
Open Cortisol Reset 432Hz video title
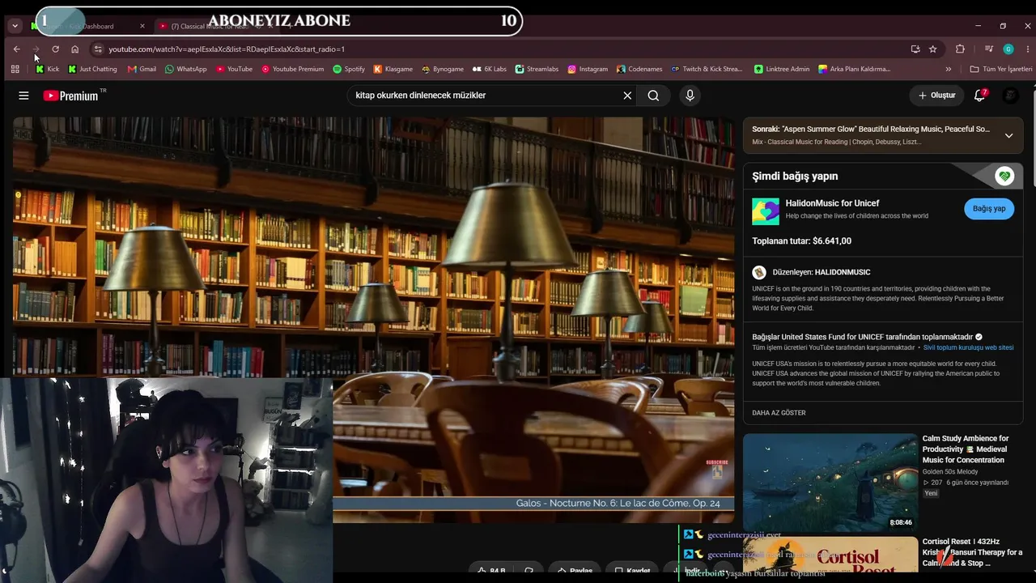(972, 552)
